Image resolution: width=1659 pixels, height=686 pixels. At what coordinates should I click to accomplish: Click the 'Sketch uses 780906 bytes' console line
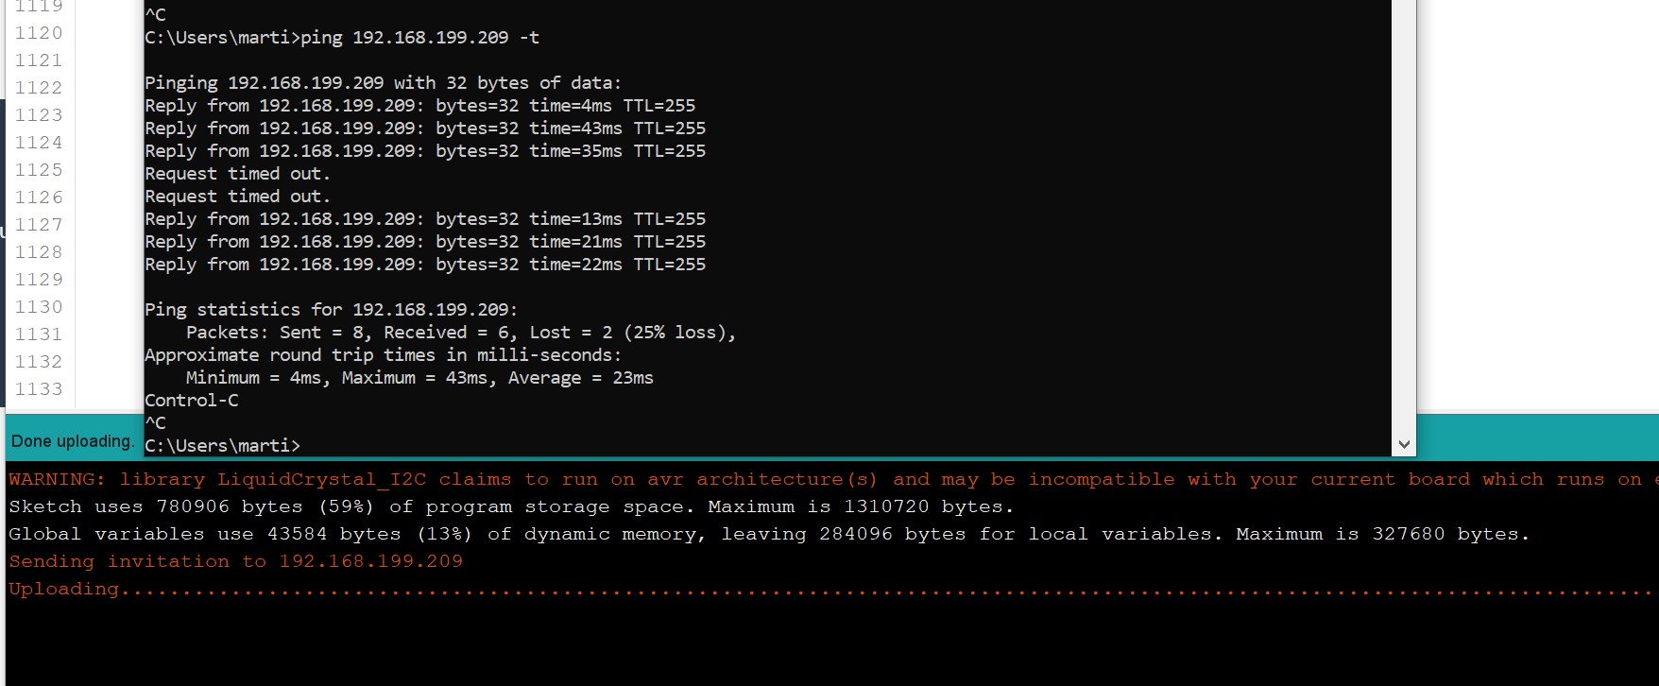510,507
